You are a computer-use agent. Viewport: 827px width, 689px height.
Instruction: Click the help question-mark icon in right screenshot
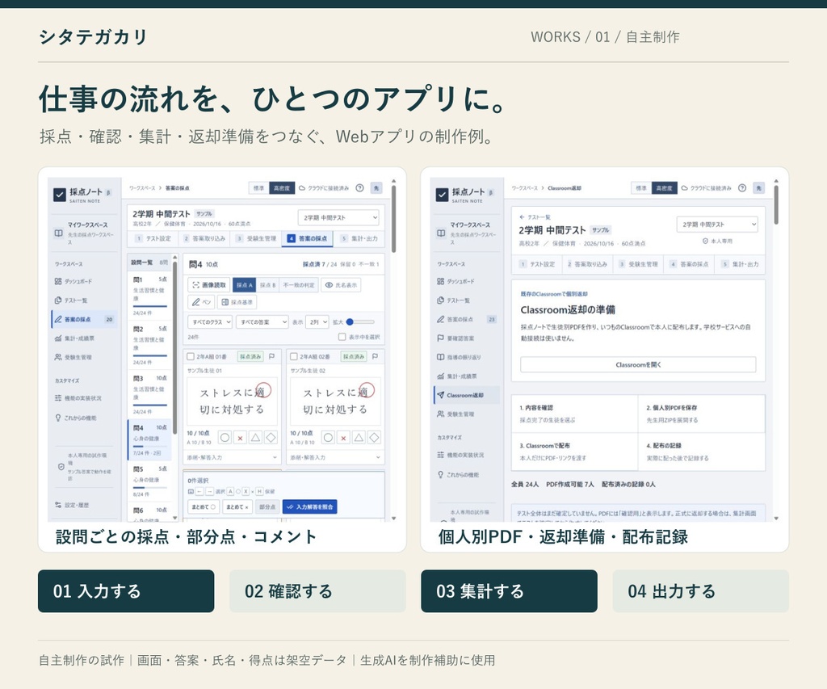(x=742, y=188)
